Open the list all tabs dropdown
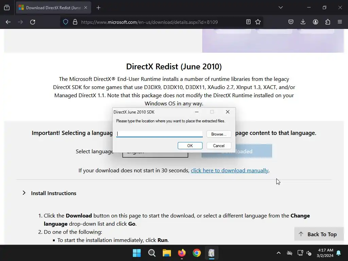 pyautogui.click(x=280, y=7)
